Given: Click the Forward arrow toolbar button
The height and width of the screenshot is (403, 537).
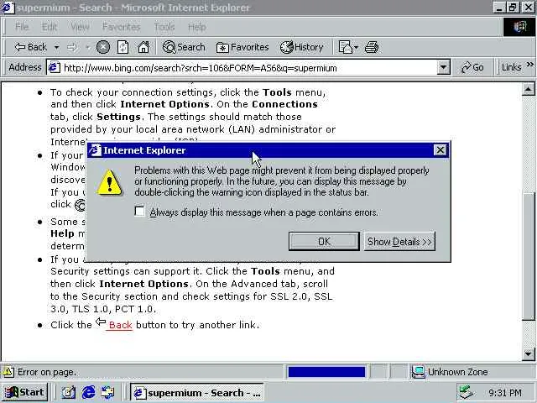Looking at the screenshot, I should pyautogui.click(x=72, y=47).
